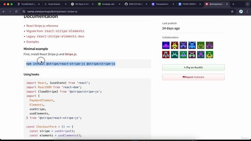Open Migrate from react-stripe-elements link

(55, 31)
